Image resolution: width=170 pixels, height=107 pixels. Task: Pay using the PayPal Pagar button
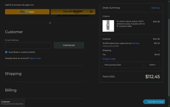coord(27,12)
